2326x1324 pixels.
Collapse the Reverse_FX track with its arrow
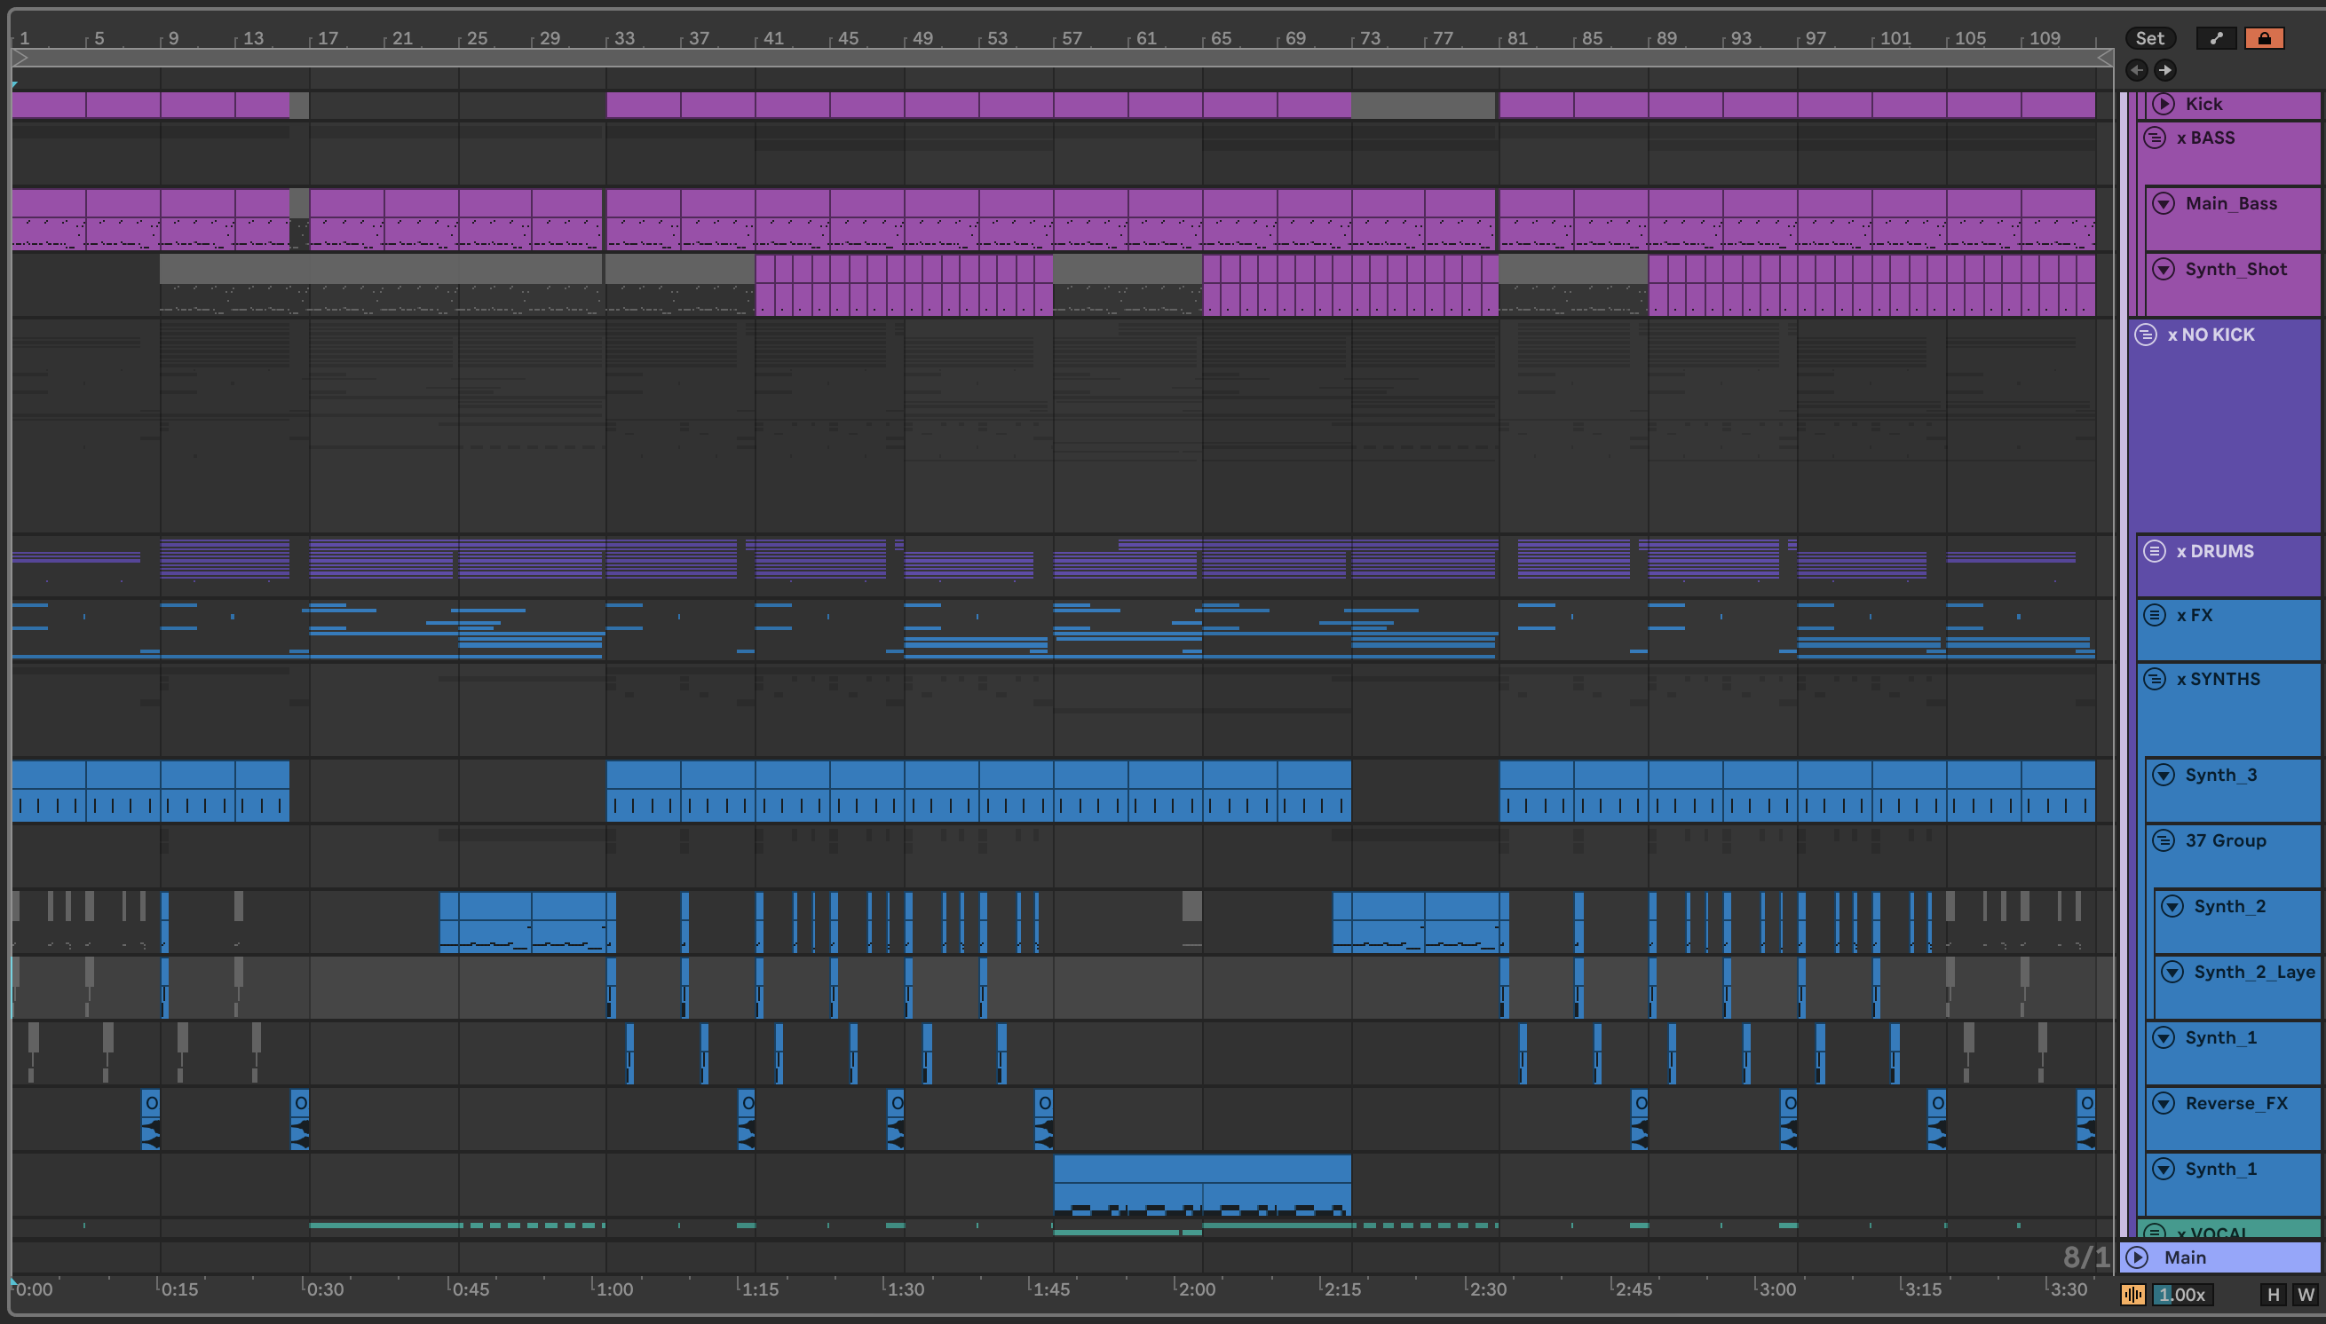pos(2164,1103)
